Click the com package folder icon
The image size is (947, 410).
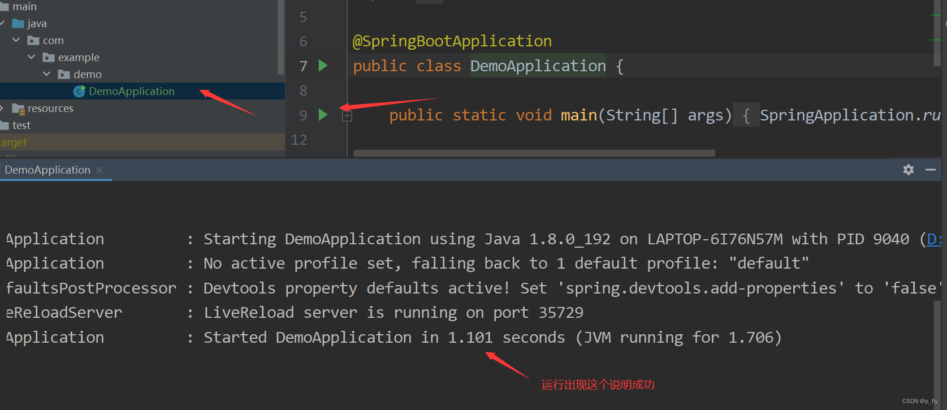point(33,41)
